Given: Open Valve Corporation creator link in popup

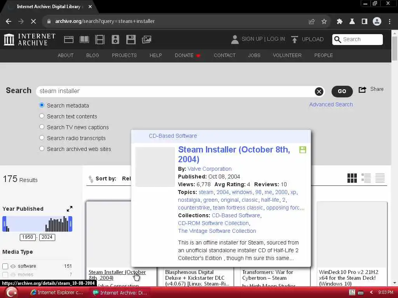Looking at the screenshot, I should coord(209,169).
